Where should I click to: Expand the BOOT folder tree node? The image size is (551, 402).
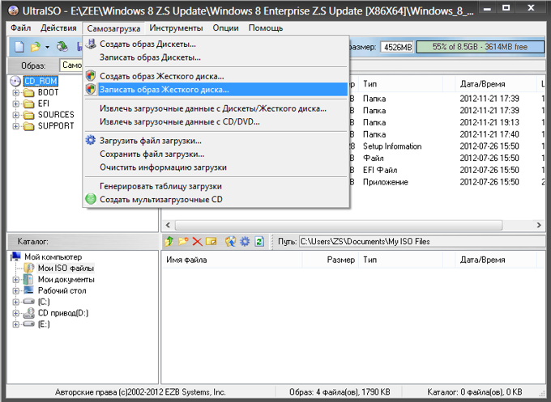pos(16,93)
